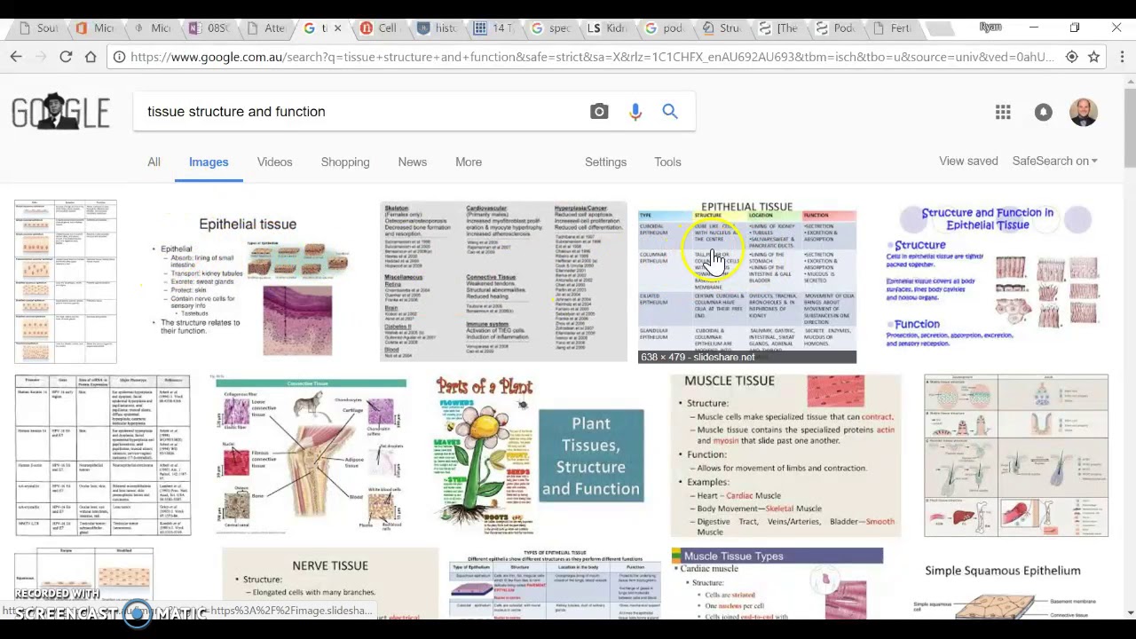Viewport: 1136px width, 639px height.
Task: Open search Settings menu
Action: 605,162
